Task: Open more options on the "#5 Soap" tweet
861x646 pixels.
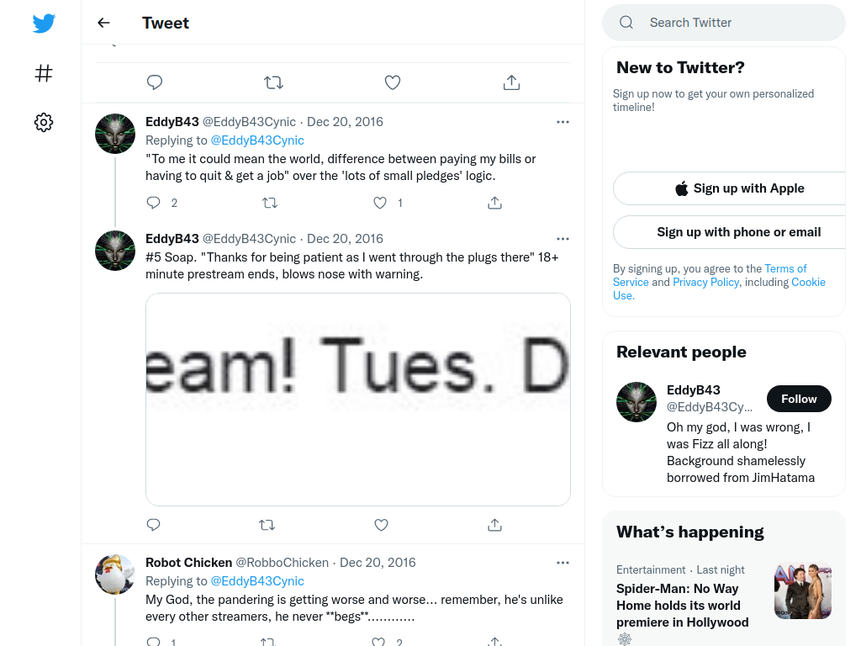Action: pos(563,239)
